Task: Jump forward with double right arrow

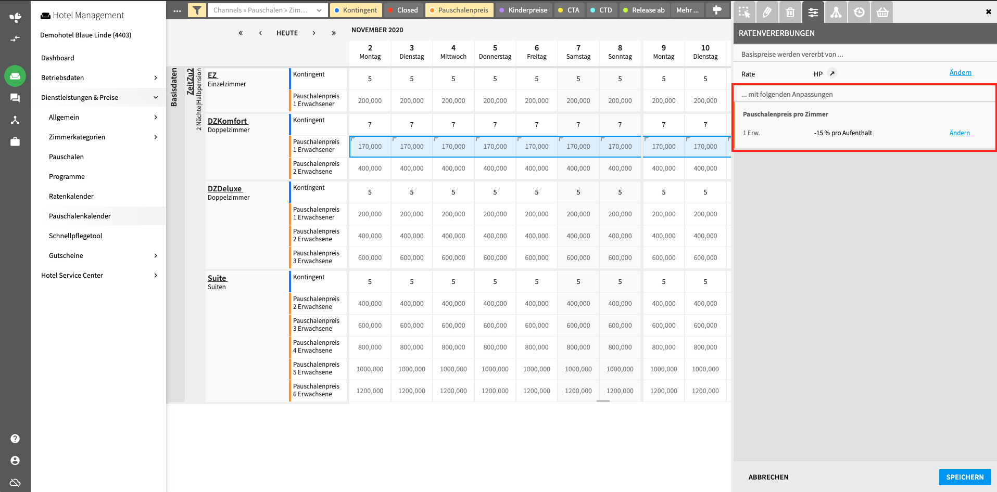Action: (x=334, y=33)
